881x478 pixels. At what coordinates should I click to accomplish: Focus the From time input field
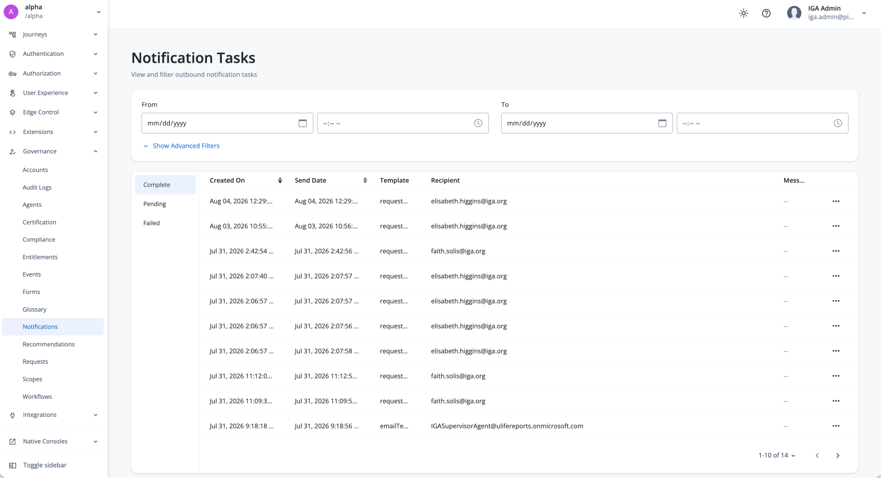point(403,123)
